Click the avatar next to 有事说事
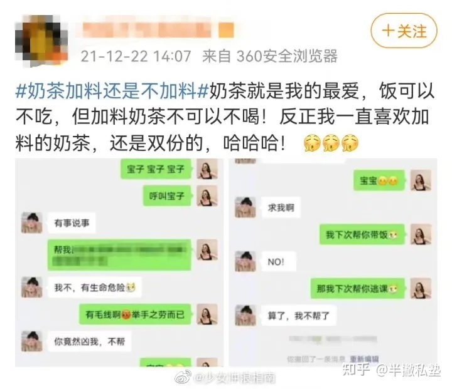The image size is (452, 389). click(32, 223)
